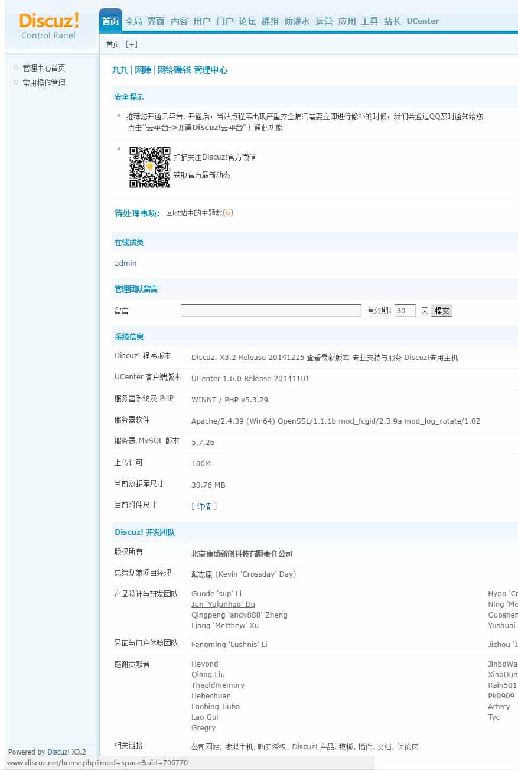Open Guode 'sup' Li profile link
Image resolution: width=518 pixels, height=770 pixels.
click(216, 594)
